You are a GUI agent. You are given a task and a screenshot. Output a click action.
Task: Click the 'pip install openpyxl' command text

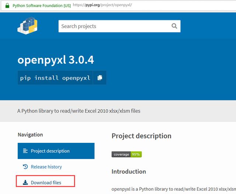point(55,78)
